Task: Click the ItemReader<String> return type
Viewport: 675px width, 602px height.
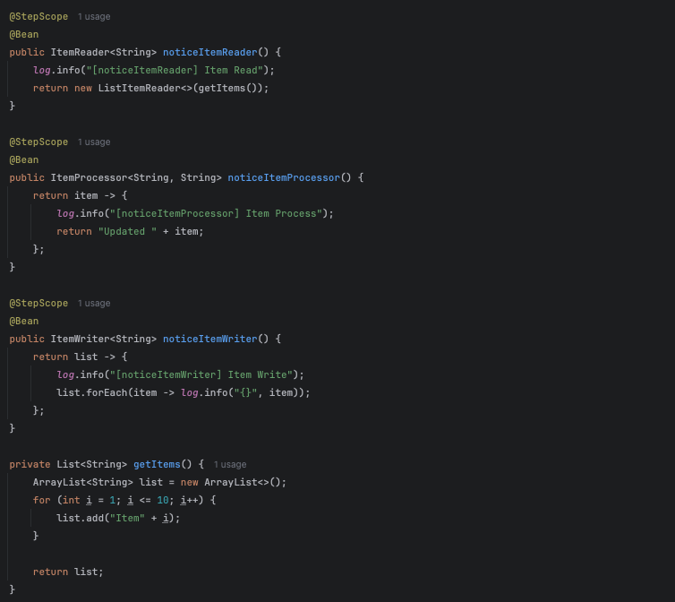Action: pyautogui.click(x=104, y=53)
